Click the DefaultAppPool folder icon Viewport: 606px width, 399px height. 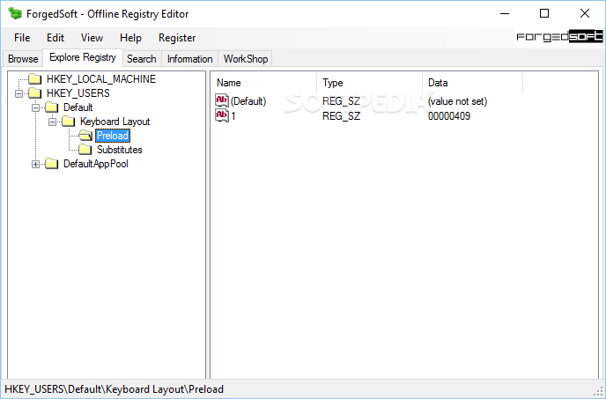(x=52, y=164)
